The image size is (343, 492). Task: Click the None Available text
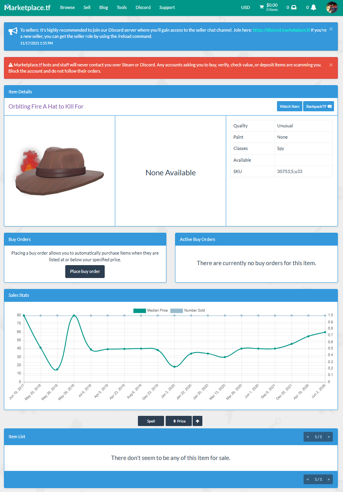pos(171,173)
